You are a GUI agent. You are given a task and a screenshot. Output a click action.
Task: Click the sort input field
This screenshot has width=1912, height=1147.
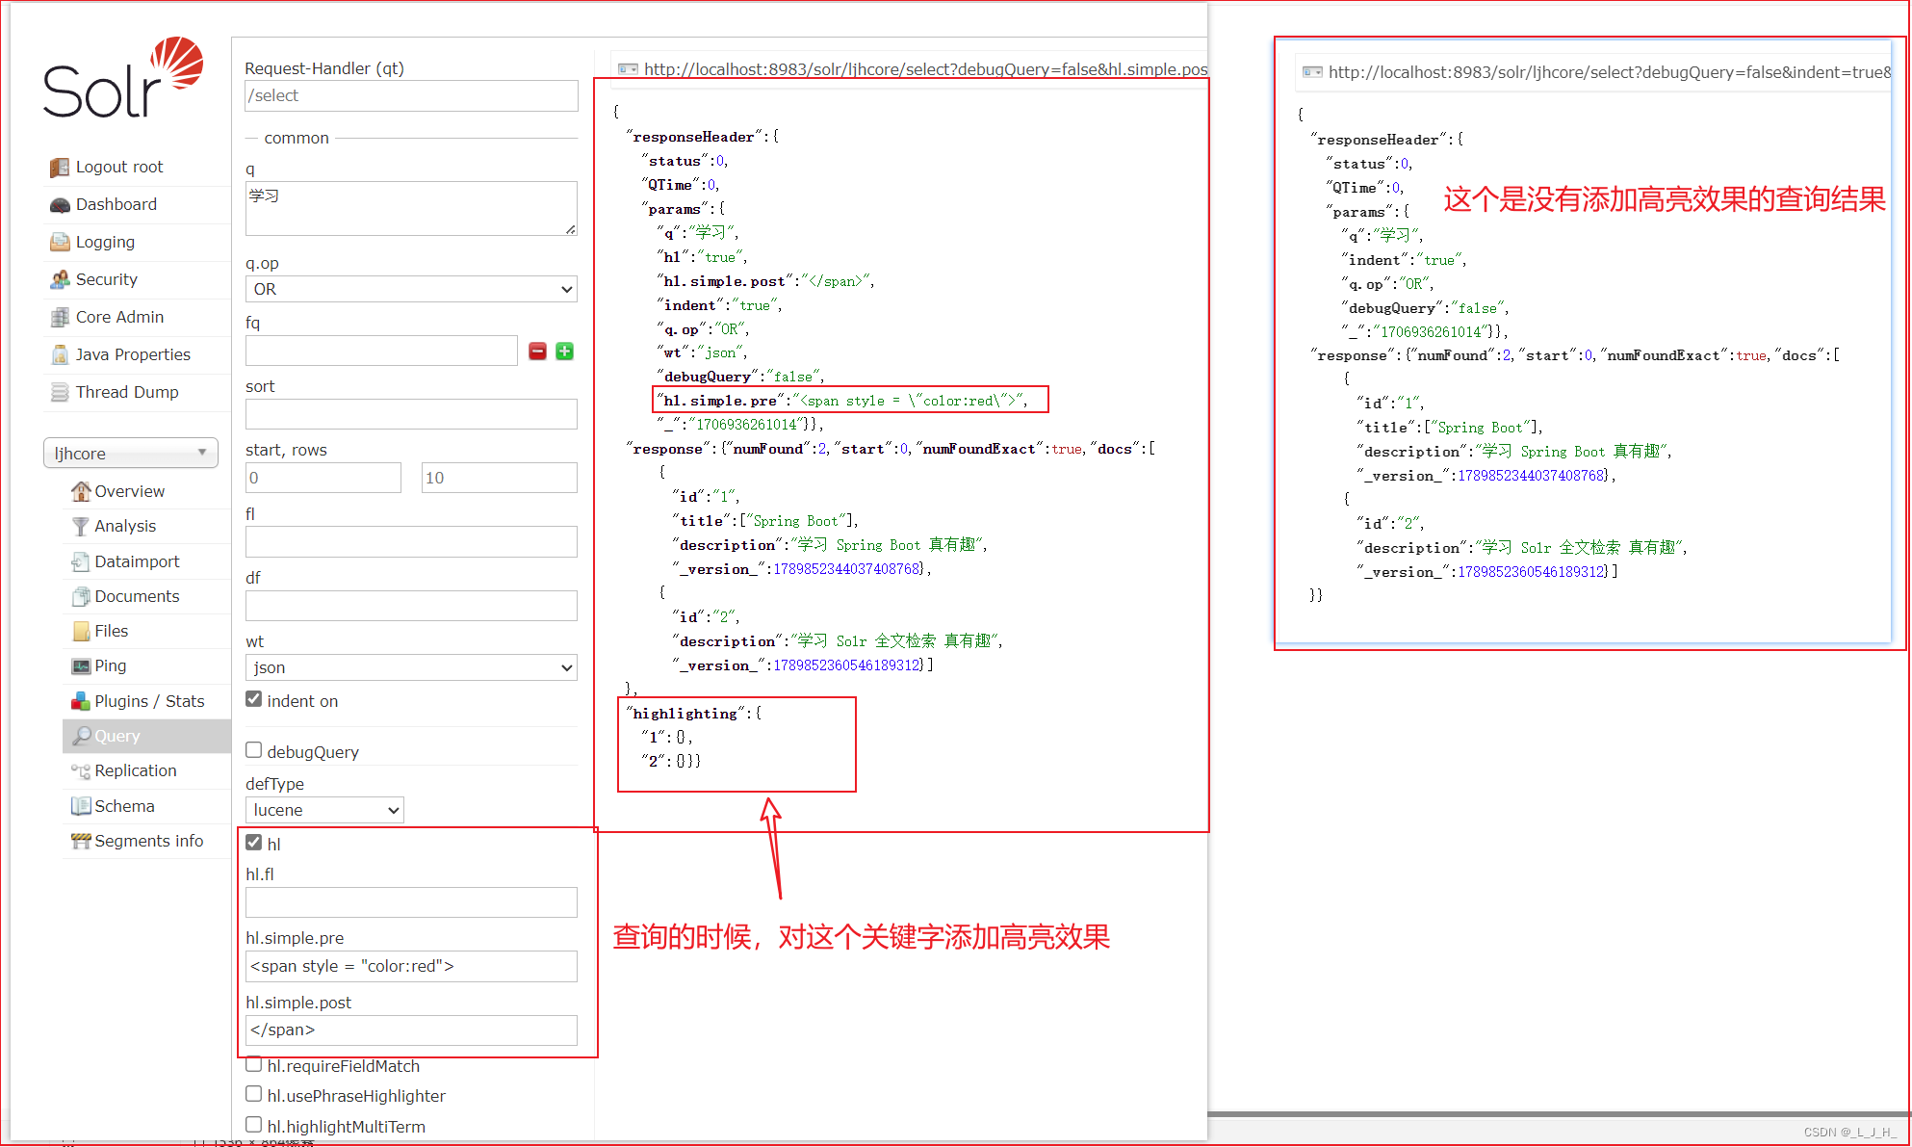coord(411,414)
